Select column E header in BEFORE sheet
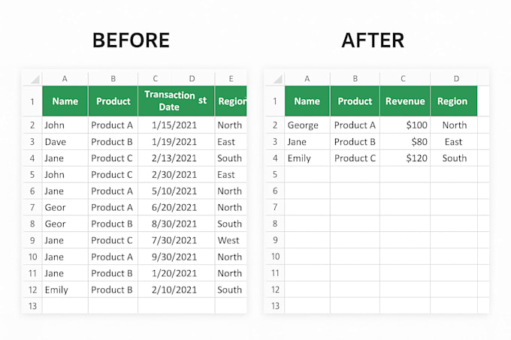511x340 pixels. (231, 78)
